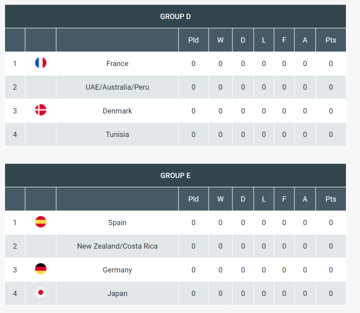Click the A column header in Group E

click(x=305, y=199)
